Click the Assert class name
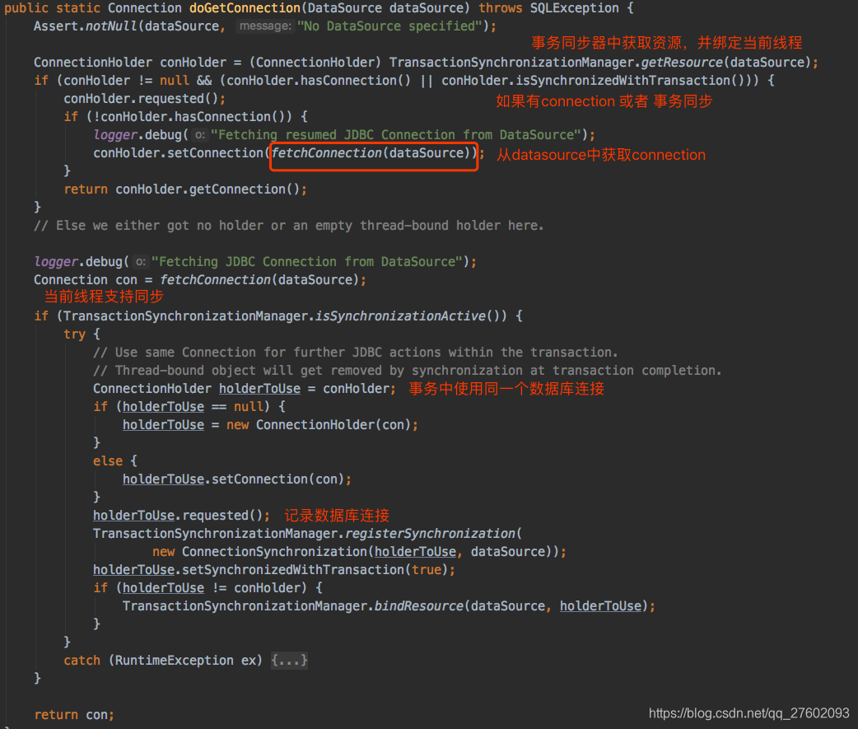Viewport: 858px width, 729px height. [56, 26]
